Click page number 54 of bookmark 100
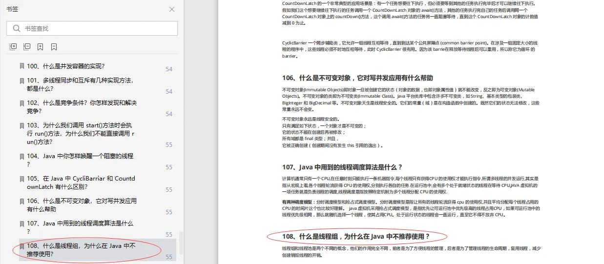The width and height of the screenshot is (604, 264). point(169,69)
